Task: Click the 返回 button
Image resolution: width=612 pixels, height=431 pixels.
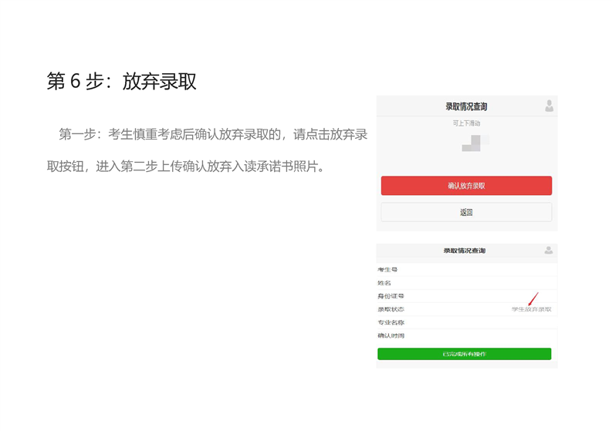Action: click(466, 212)
